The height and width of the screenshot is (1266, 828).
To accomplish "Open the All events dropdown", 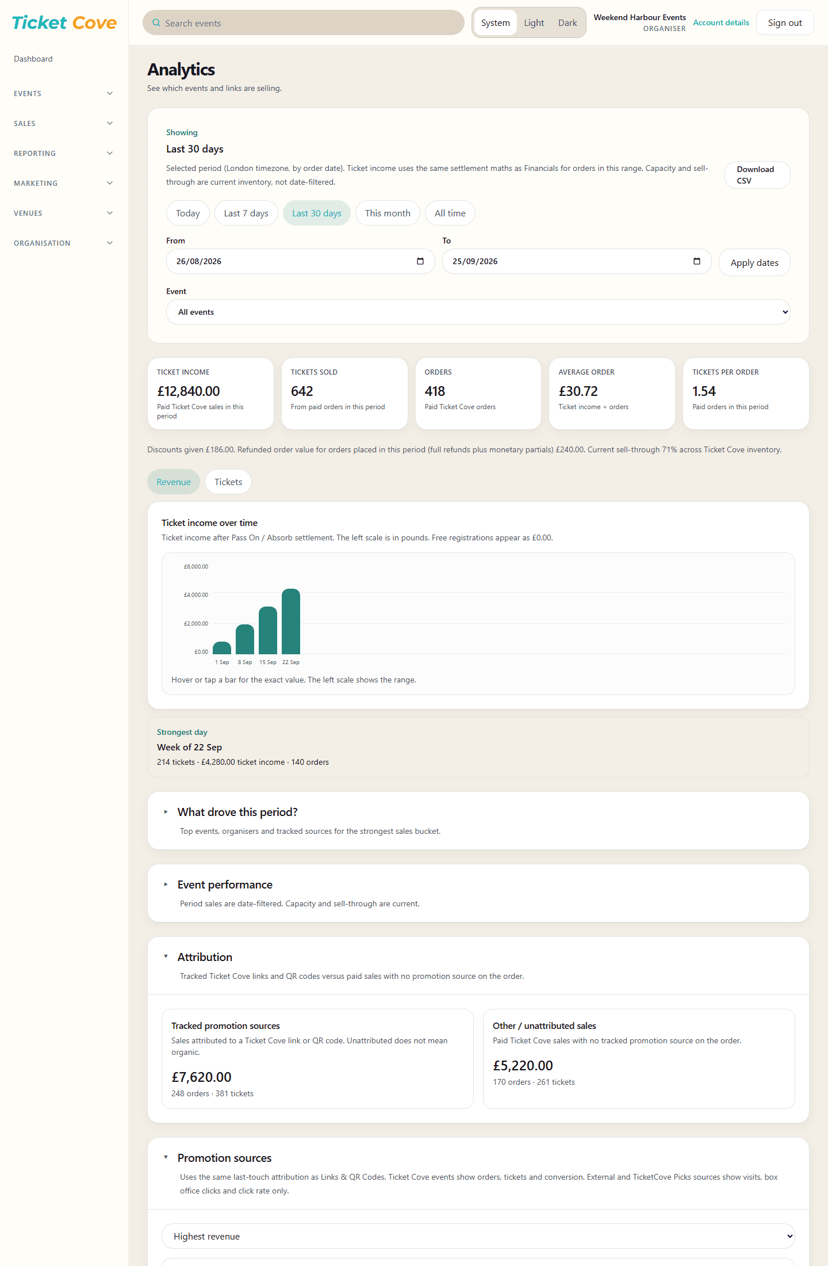I will click(478, 312).
